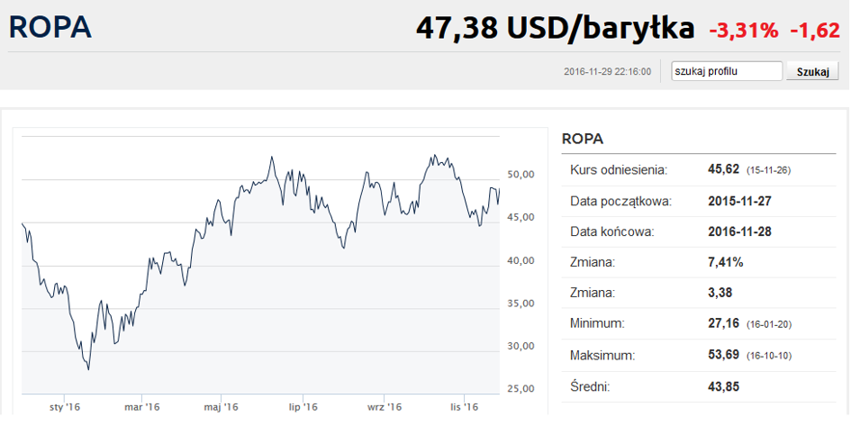Click the timestamp 2016-11-29 22:16:00
The image size is (851, 426).
tap(607, 72)
